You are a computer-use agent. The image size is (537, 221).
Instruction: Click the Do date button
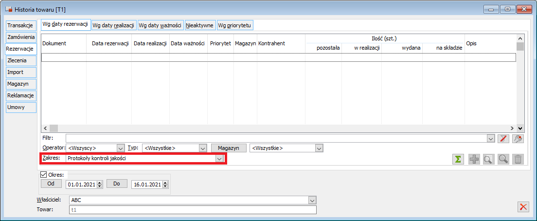tap(116, 184)
